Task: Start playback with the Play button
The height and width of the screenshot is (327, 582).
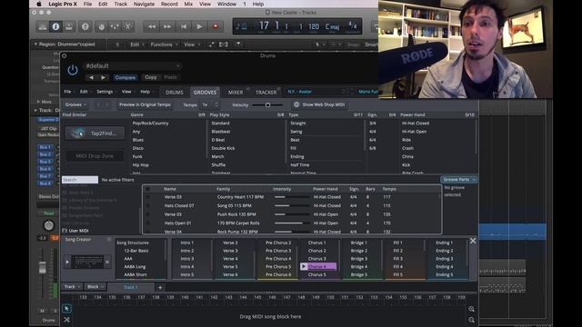Action: point(199,26)
